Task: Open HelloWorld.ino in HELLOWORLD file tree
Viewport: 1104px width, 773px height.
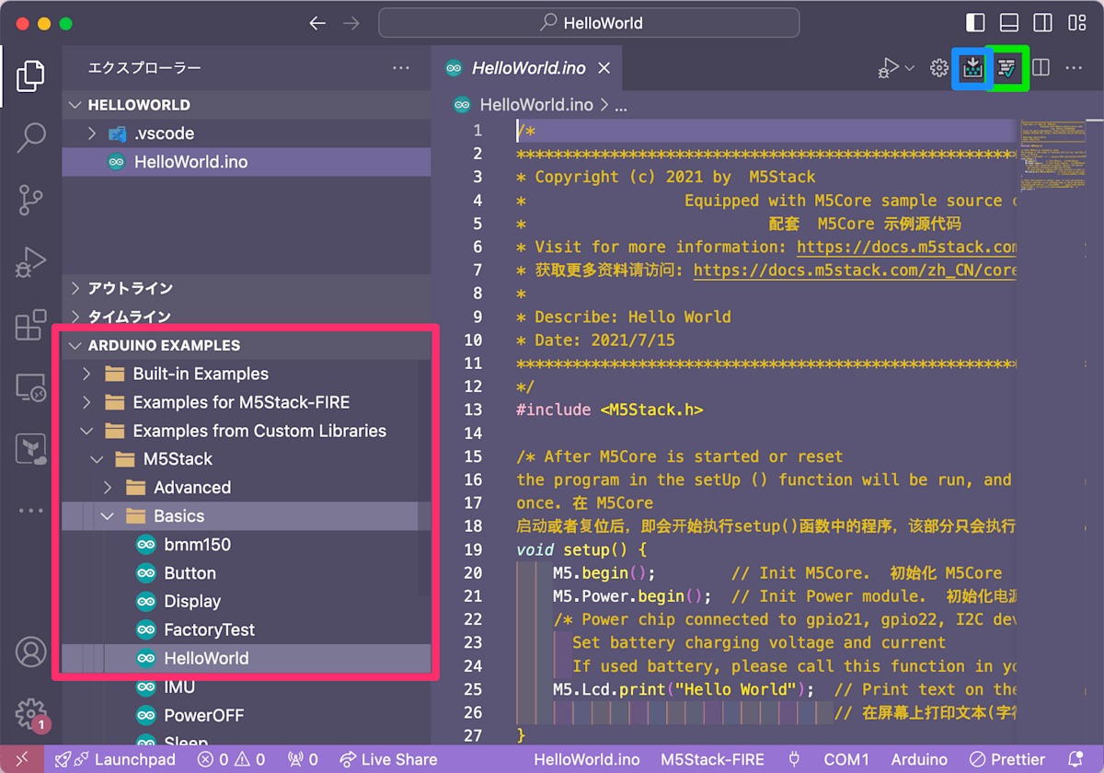Action: click(x=247, y=162)
